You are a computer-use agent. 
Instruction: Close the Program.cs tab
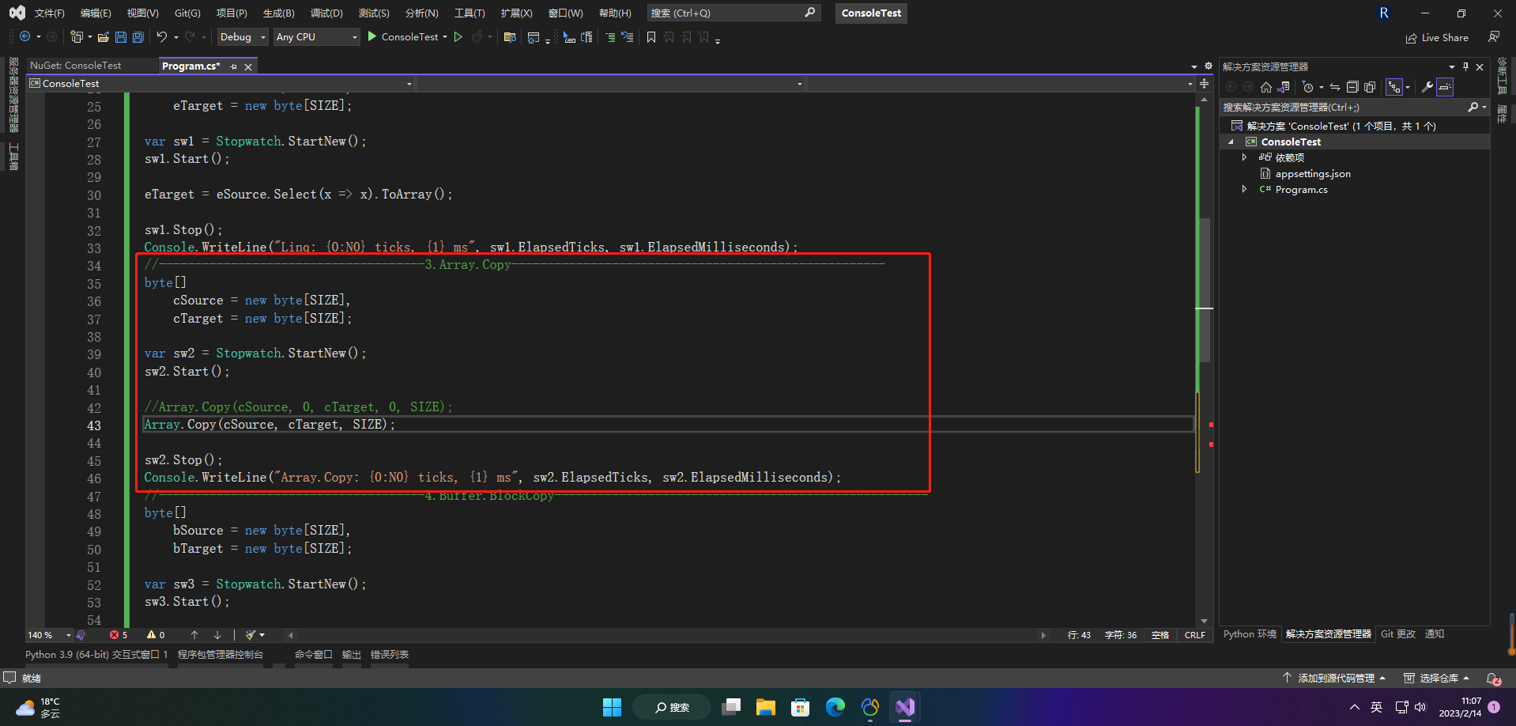click(x=248, y=67)
